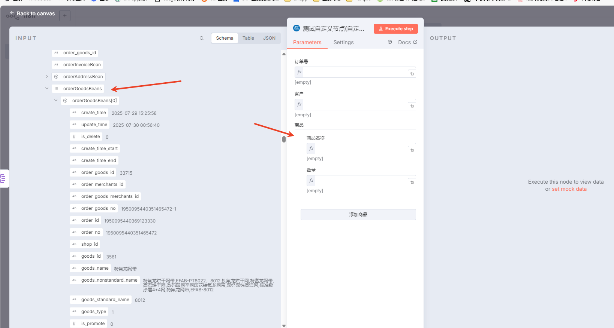Switch input view to Table
614x328 pixels.
(248, 38)
